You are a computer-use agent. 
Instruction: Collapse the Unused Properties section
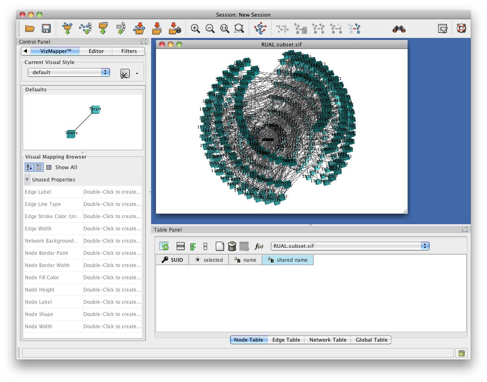tap(27, 179)
